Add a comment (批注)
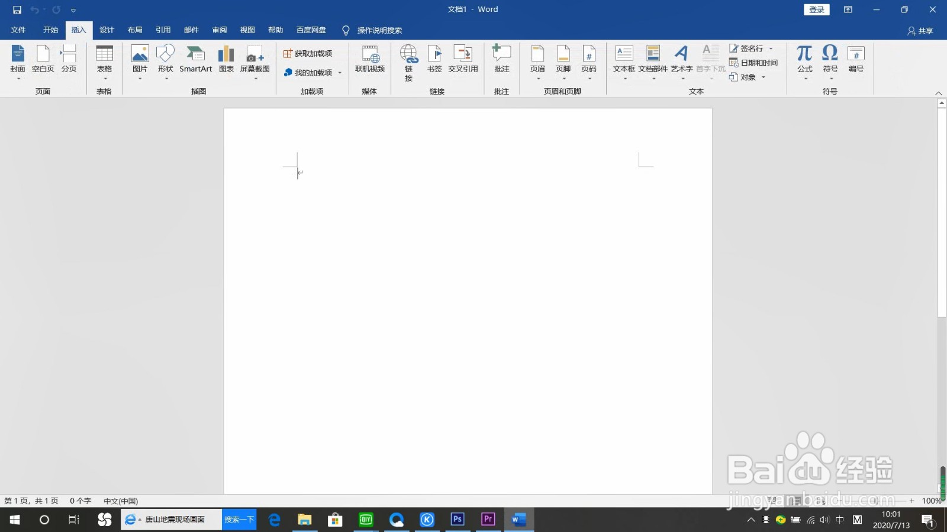The image size is (947, 532). point(502,59)
